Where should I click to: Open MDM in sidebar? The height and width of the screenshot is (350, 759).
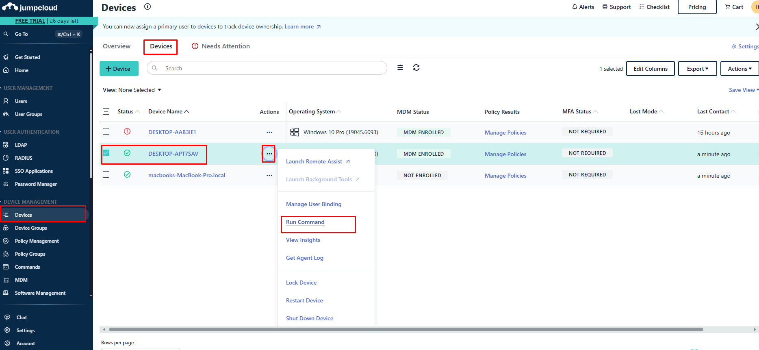[x=21, y=280]
